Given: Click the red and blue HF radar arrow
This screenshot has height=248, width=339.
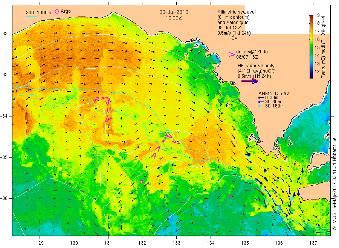Looking at the screenshot, I should pyautogui.click(x=249, y=81).
